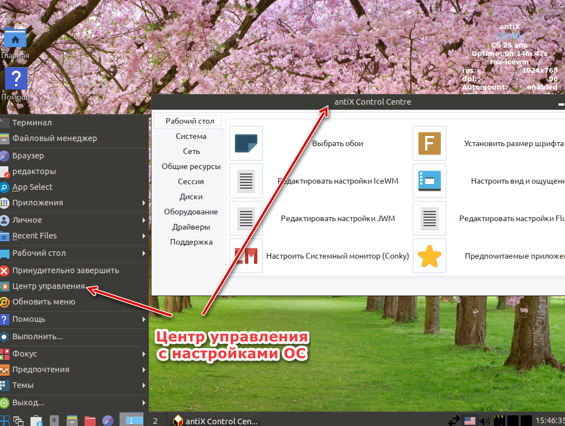
Task: Open the JWM settings edit icon
Action: click(246, 218)
